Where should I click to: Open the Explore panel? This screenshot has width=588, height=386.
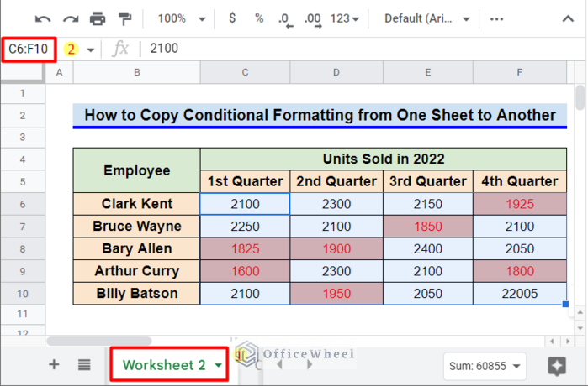click(556, 365)
